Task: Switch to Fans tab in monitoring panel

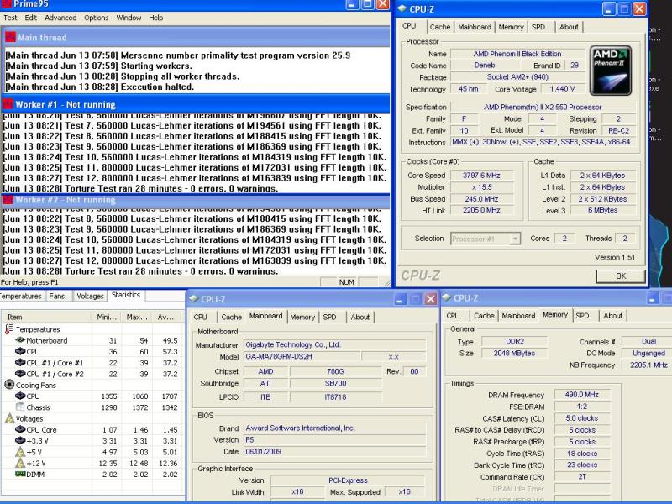Action: point(56,297)
